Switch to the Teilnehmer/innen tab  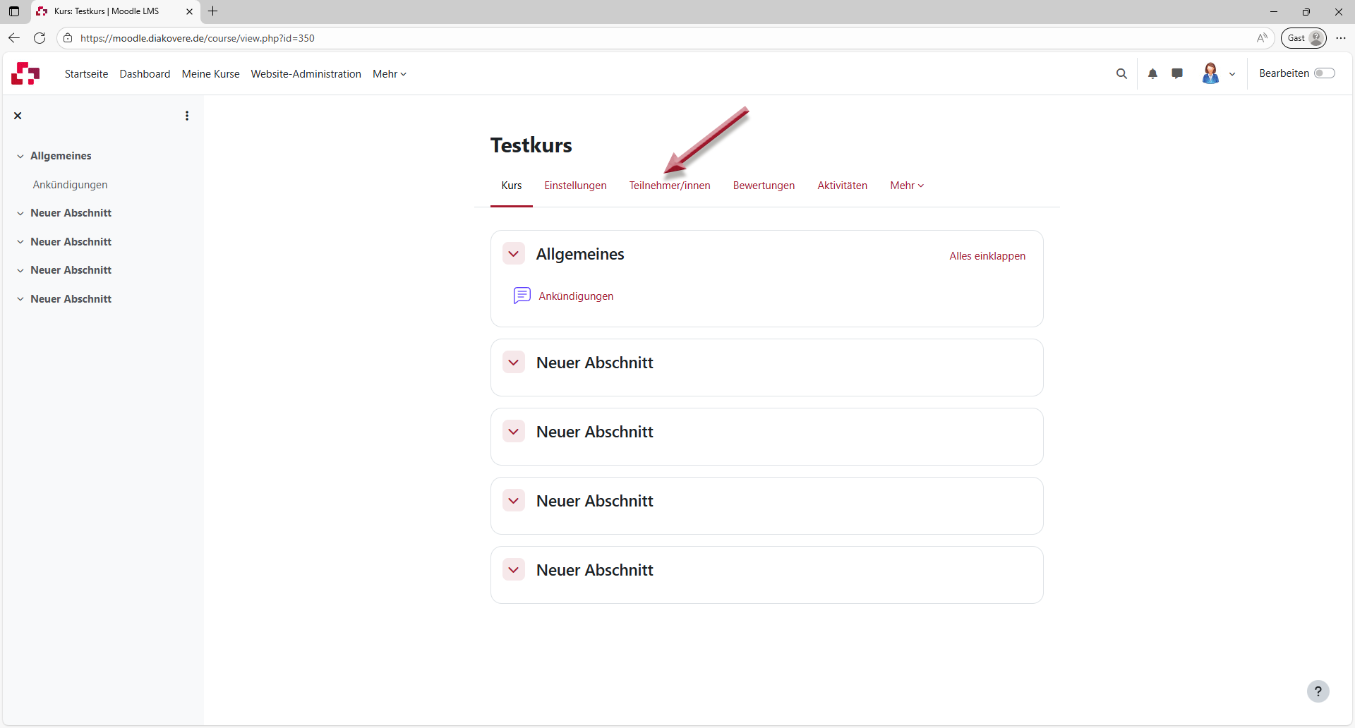click(669, 186)
